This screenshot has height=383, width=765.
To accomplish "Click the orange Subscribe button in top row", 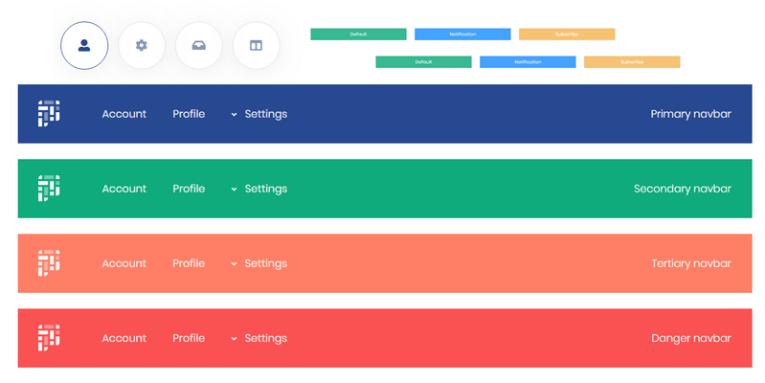I will [x=567, y=34].
